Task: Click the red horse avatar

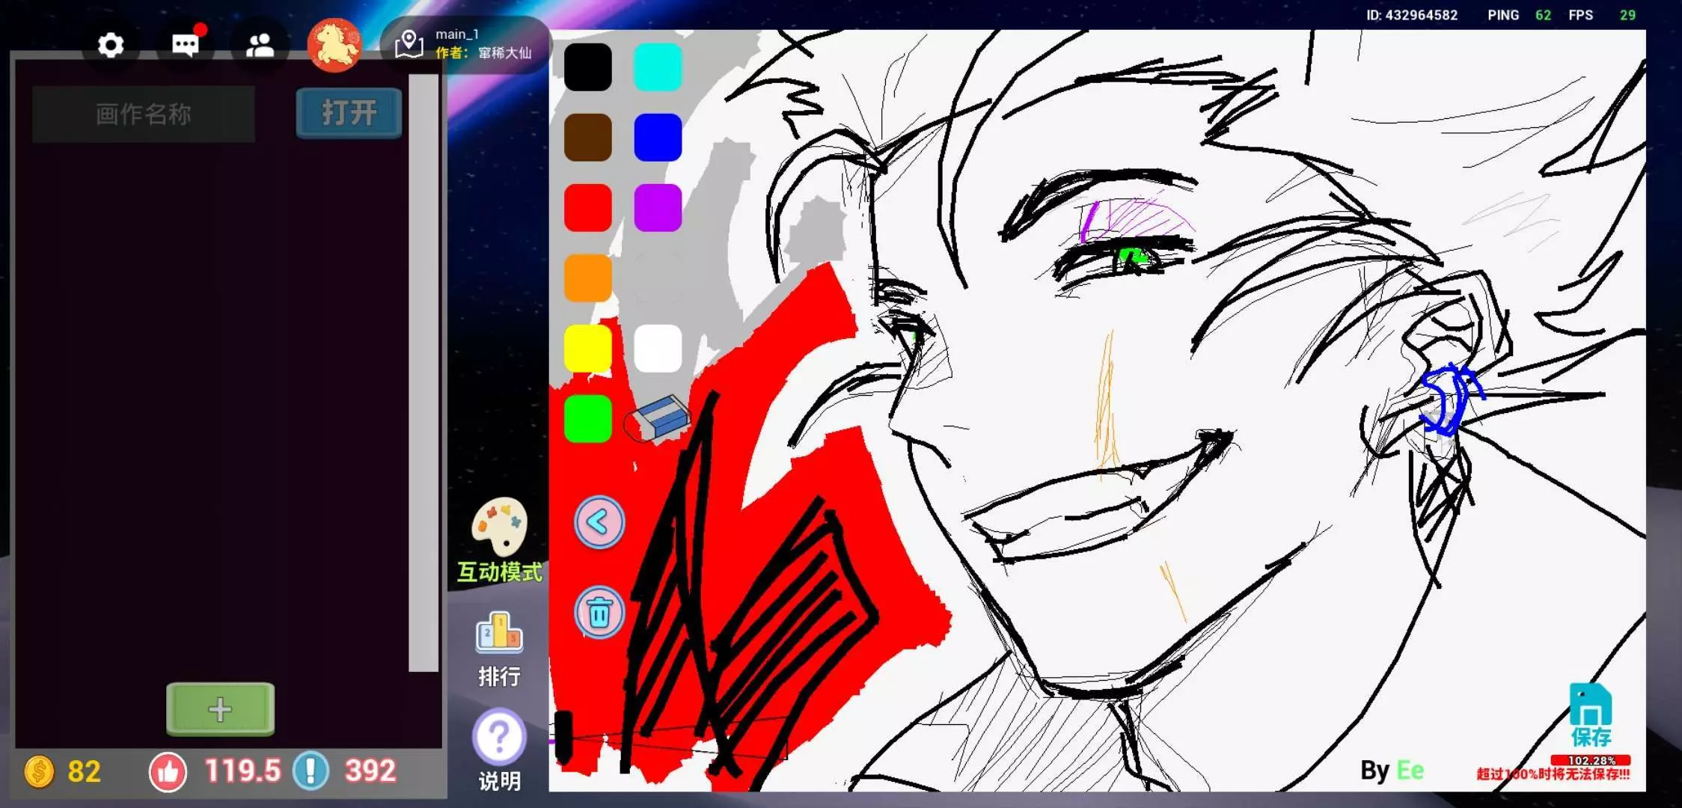Action: click(x=334, y=46)
